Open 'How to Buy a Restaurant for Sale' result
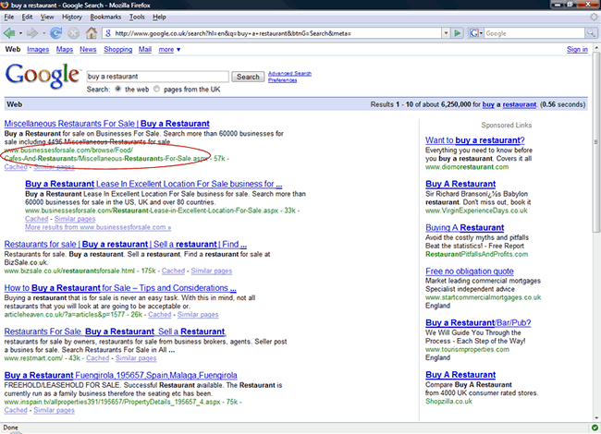 120,288
